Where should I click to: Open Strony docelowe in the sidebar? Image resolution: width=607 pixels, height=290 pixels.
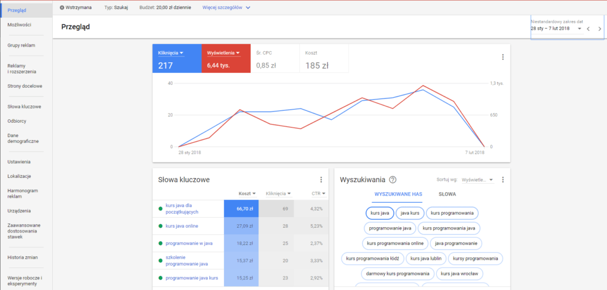26,87
